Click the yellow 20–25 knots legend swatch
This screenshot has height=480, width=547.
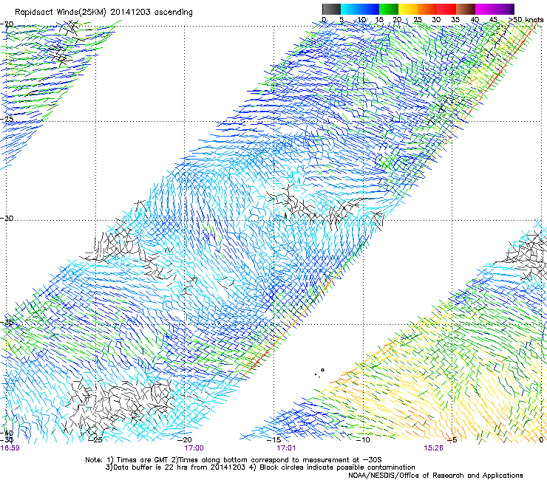tap(408, 9)
